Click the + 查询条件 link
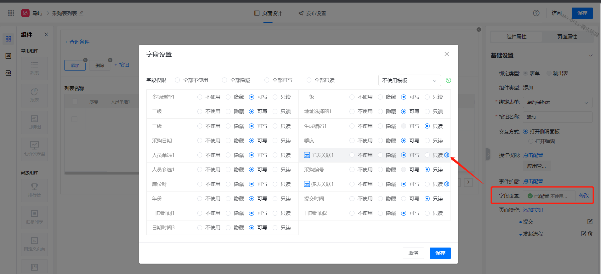The height and width of the screenshot is (274, 601). [x=77, y=42]
